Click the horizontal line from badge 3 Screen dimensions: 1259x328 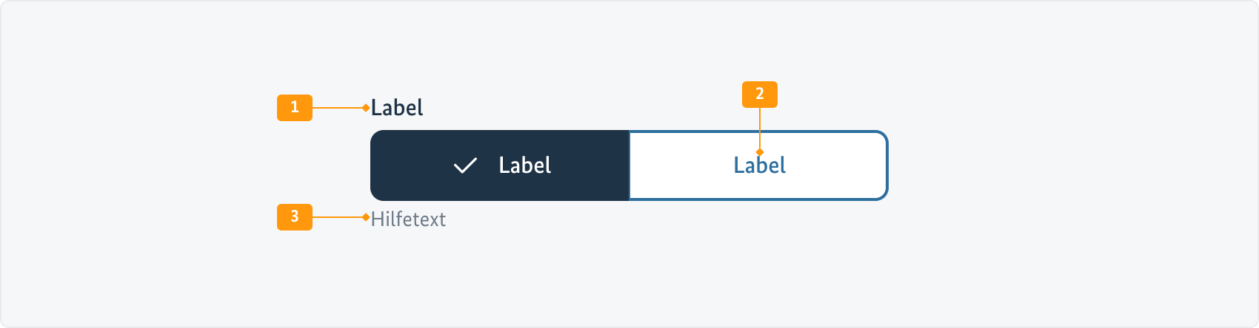click(337, 217)
